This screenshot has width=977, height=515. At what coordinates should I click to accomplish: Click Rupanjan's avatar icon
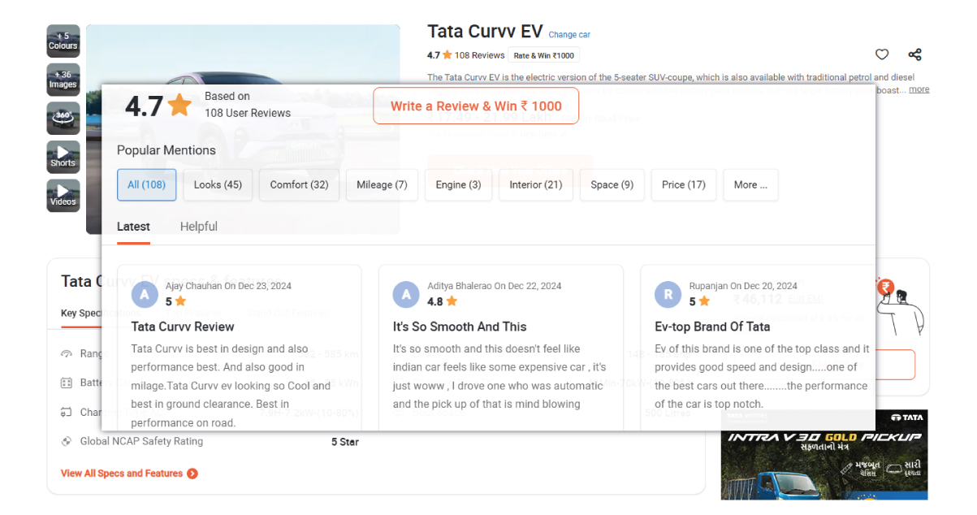click(668, 294)
